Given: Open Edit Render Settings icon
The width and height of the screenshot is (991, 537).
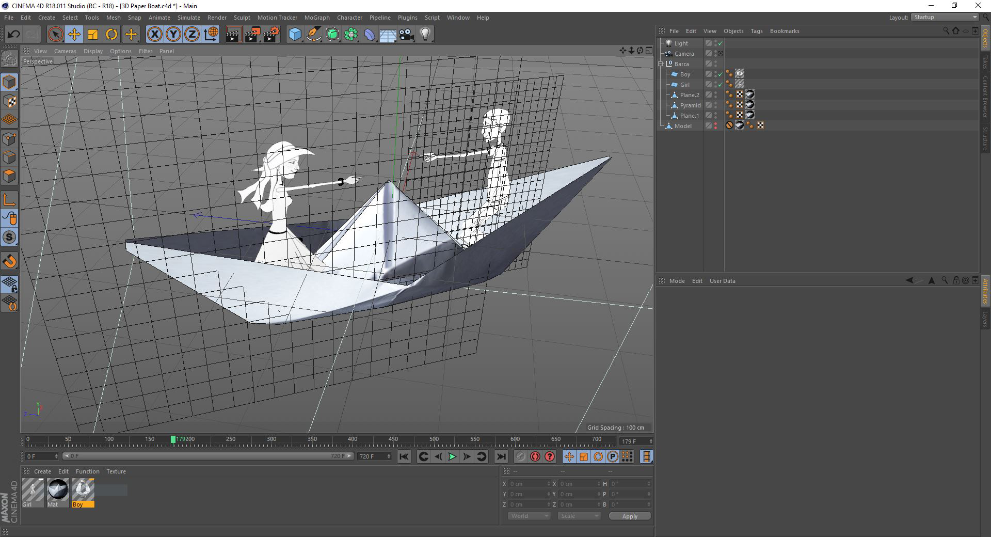Looking at the screenshot, I should tap(271, 35).
